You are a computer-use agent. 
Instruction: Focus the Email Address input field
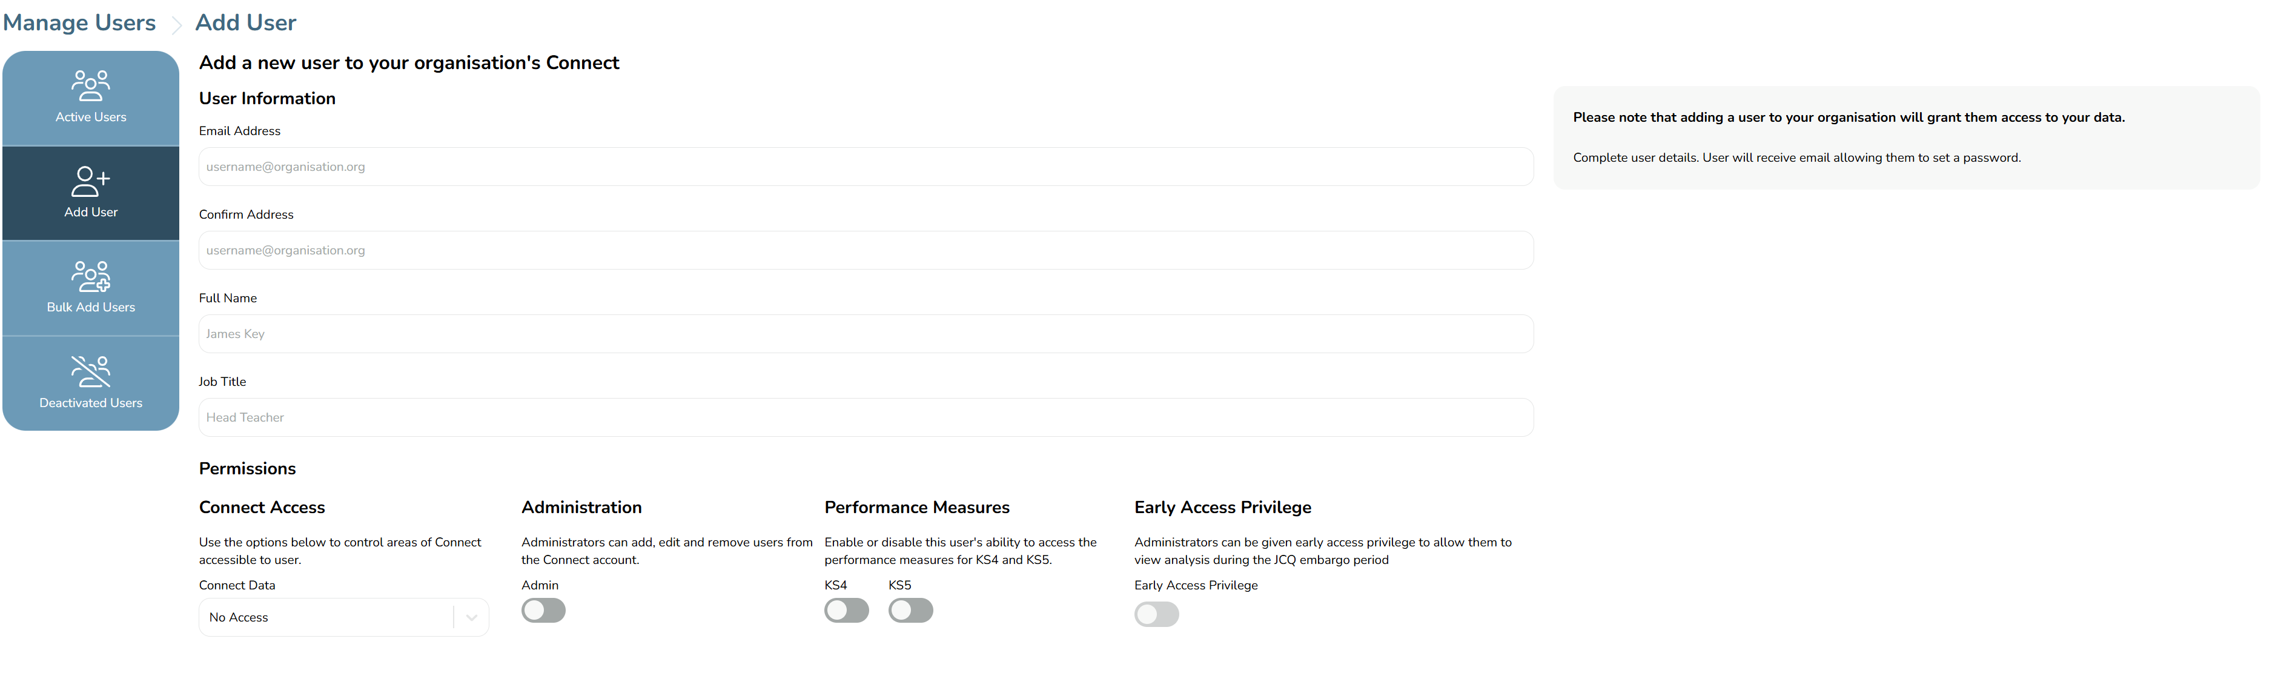(x=866, y=167)
